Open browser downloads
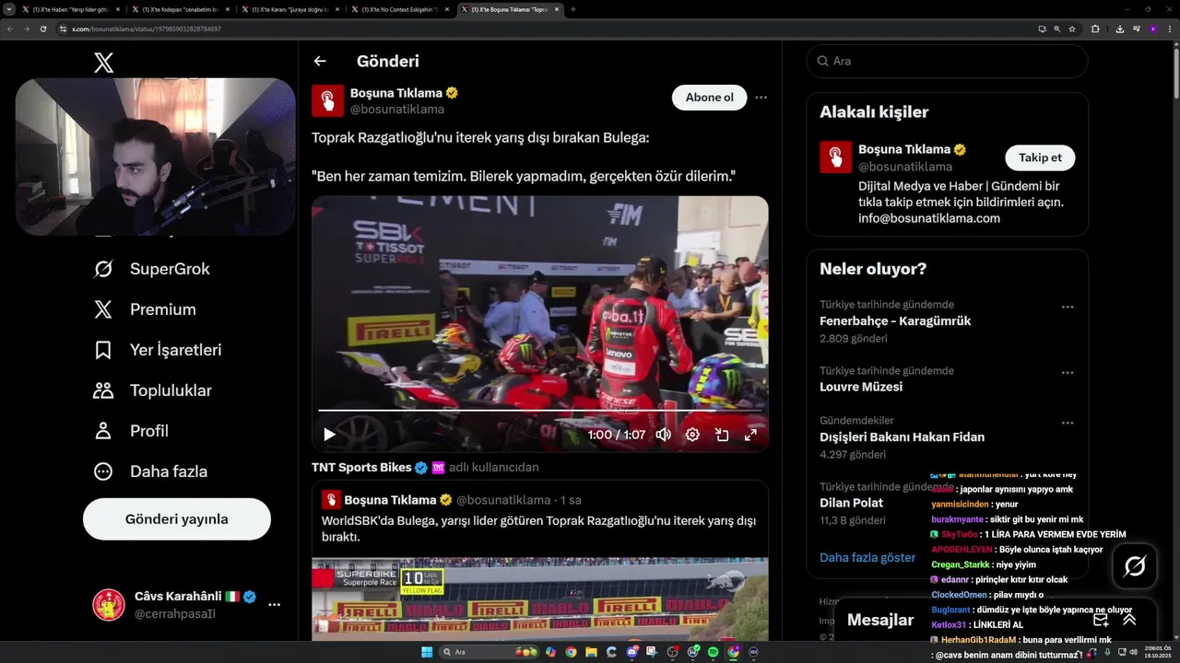Screen dimensions: 1180x663 [x=1119, y=29]
